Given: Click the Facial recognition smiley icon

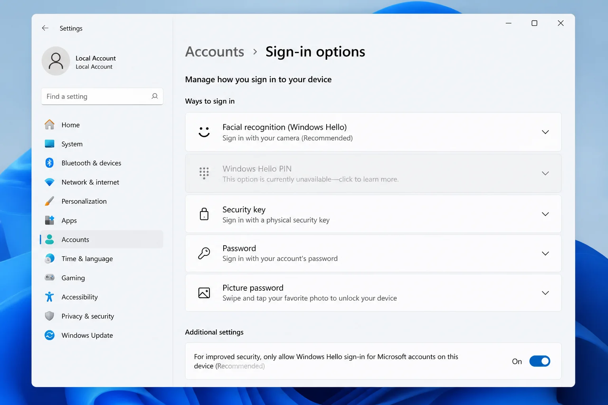Looking at the screenshot, I should click(204, 132).
